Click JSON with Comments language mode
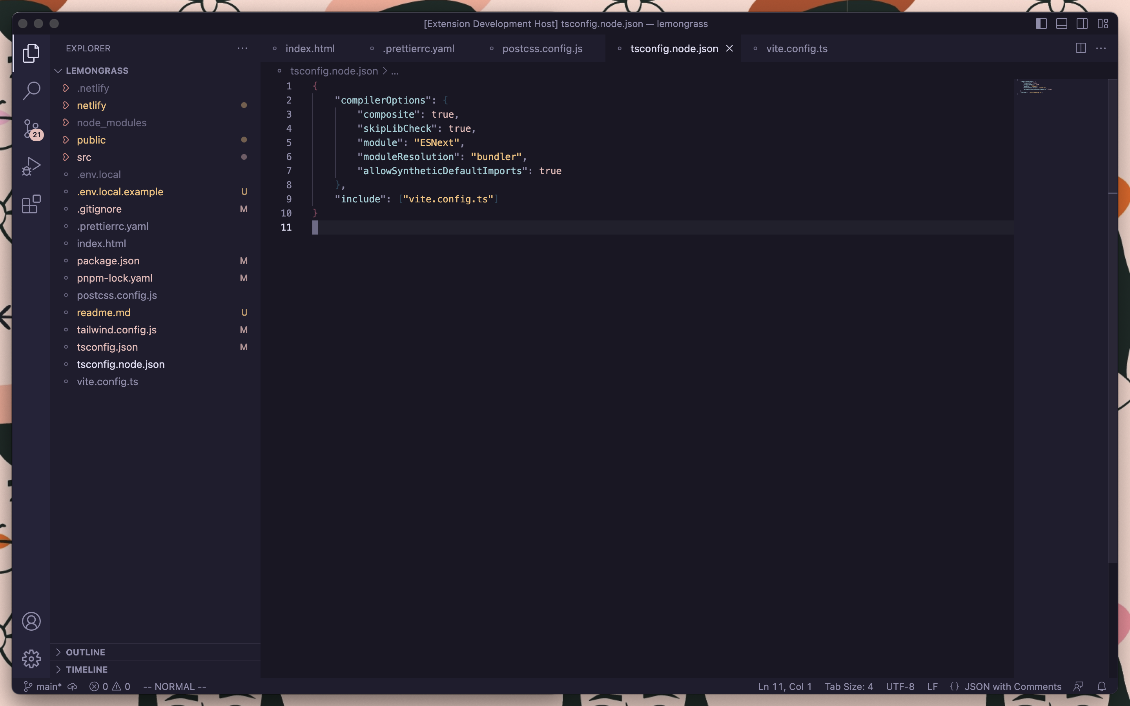This screenshot has width=1130, height=706. [x=1012, y=686]
